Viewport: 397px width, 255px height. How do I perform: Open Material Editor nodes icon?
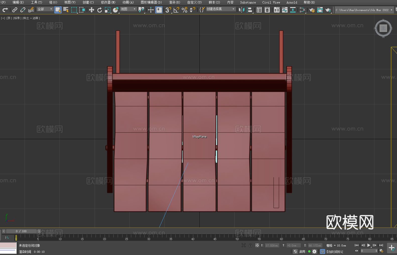pyautogui.click(x=302, y=10)
